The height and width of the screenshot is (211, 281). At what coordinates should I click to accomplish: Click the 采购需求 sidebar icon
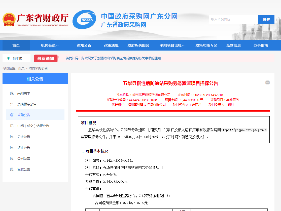tap(12, 93)
